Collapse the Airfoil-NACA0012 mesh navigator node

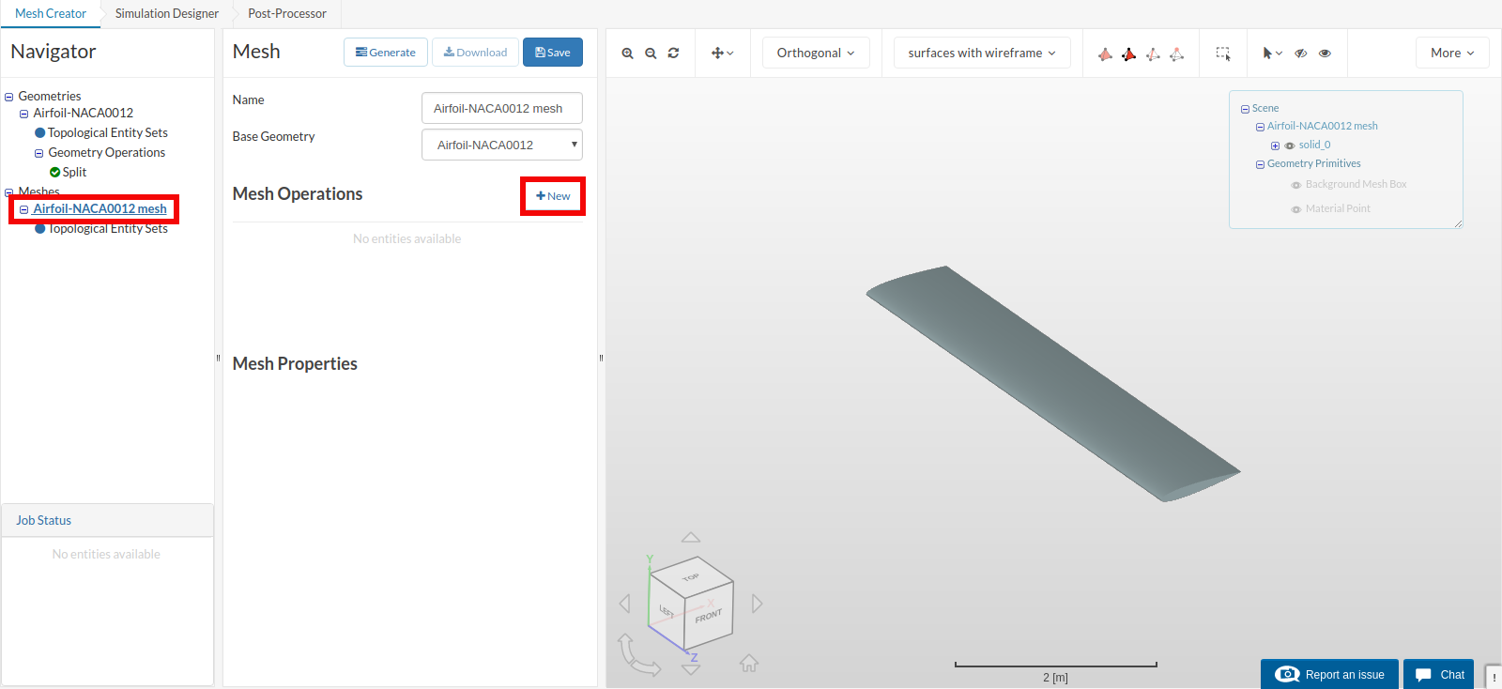point(24,209)
